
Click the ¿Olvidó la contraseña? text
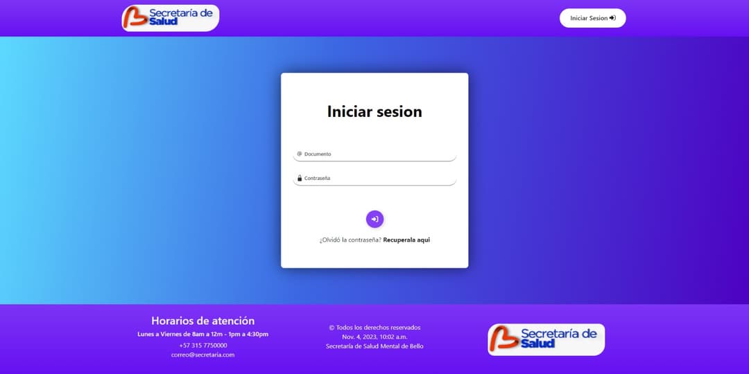(350, 240)
